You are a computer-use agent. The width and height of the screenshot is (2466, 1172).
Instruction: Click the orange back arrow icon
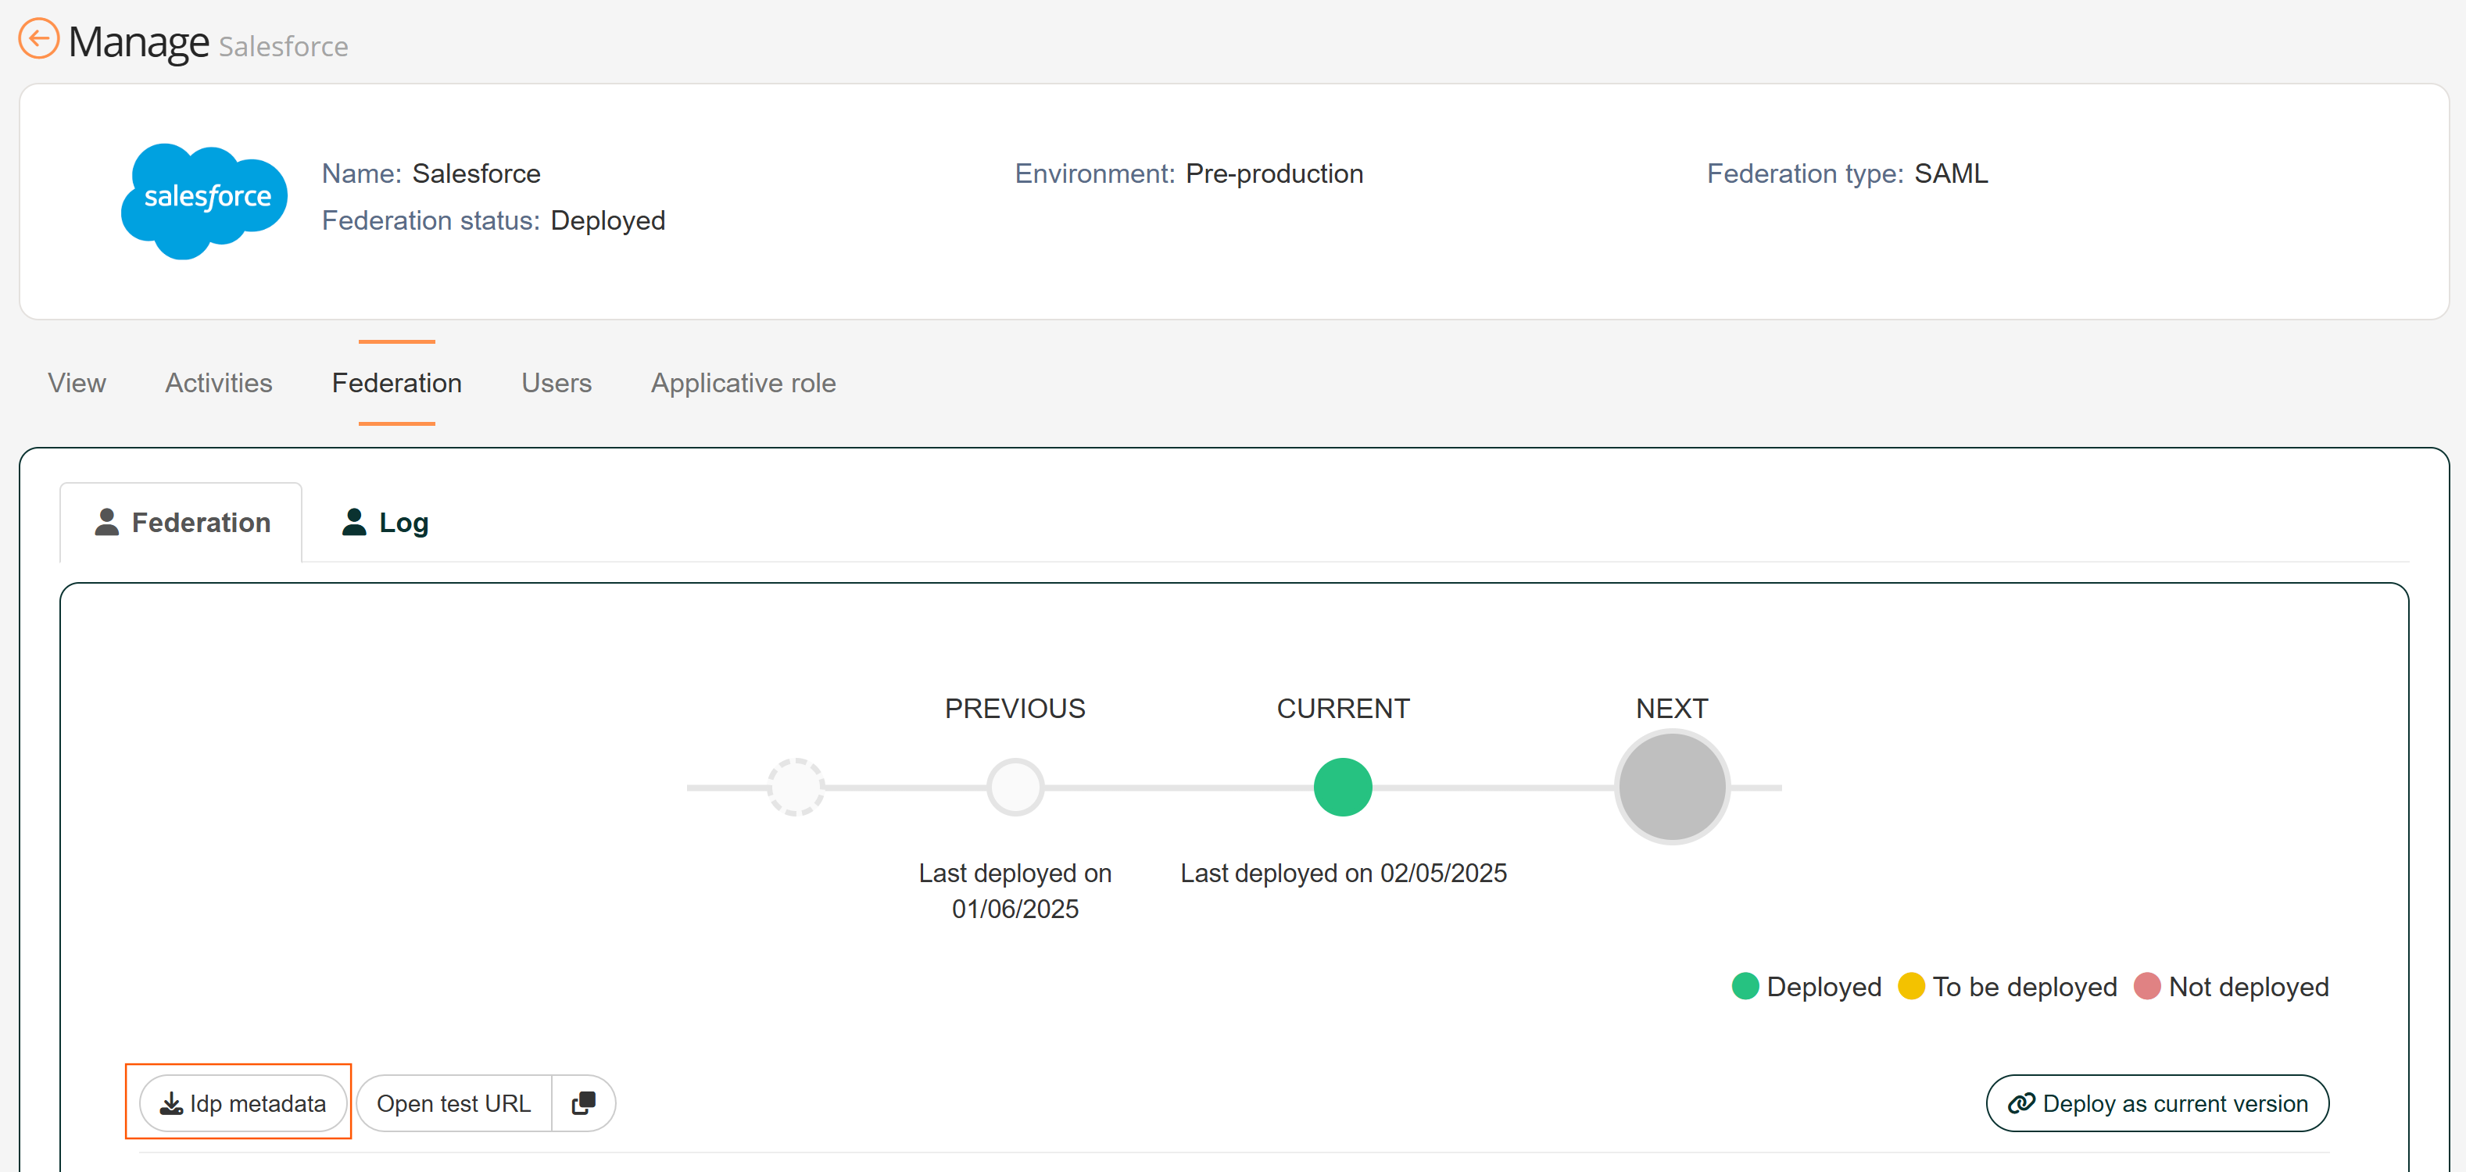pos(38,39)
